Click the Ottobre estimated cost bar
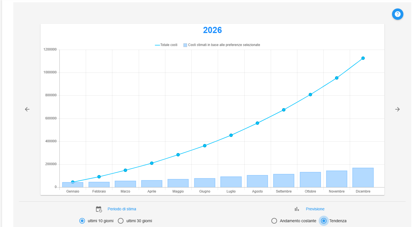This screenshot has height=227, width=413. (x=310, y=180)
